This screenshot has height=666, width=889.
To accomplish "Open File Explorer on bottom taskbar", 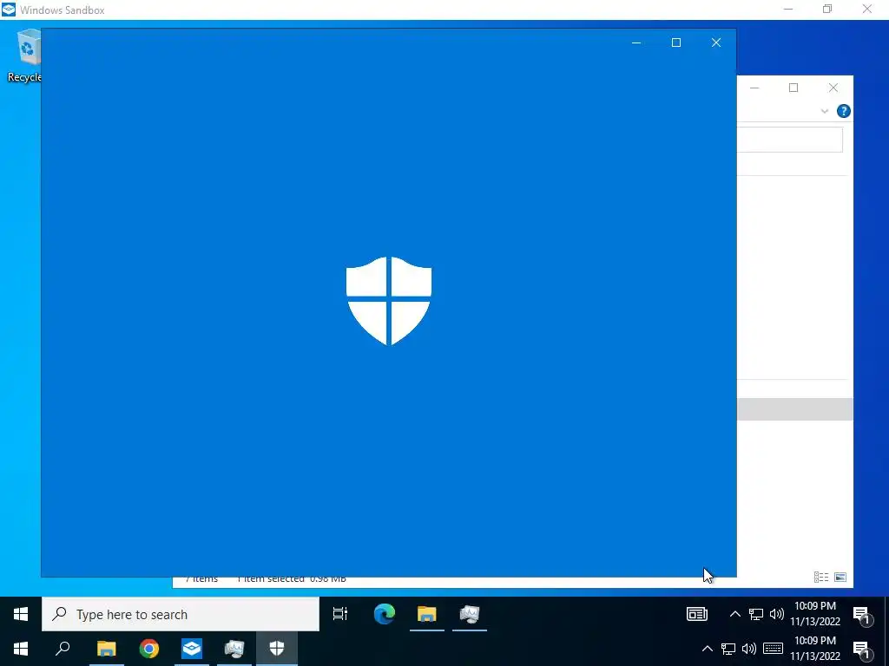I will pos(106,649).
